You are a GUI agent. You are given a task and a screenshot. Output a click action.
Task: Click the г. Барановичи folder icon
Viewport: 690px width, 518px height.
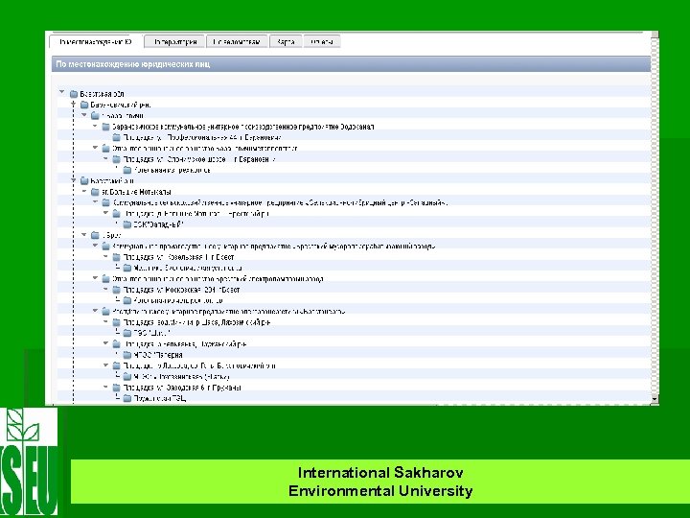(95, 116)
